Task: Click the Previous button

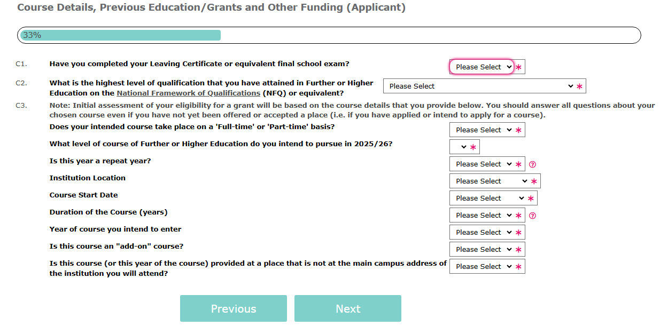Action: (x=234, y=308)
